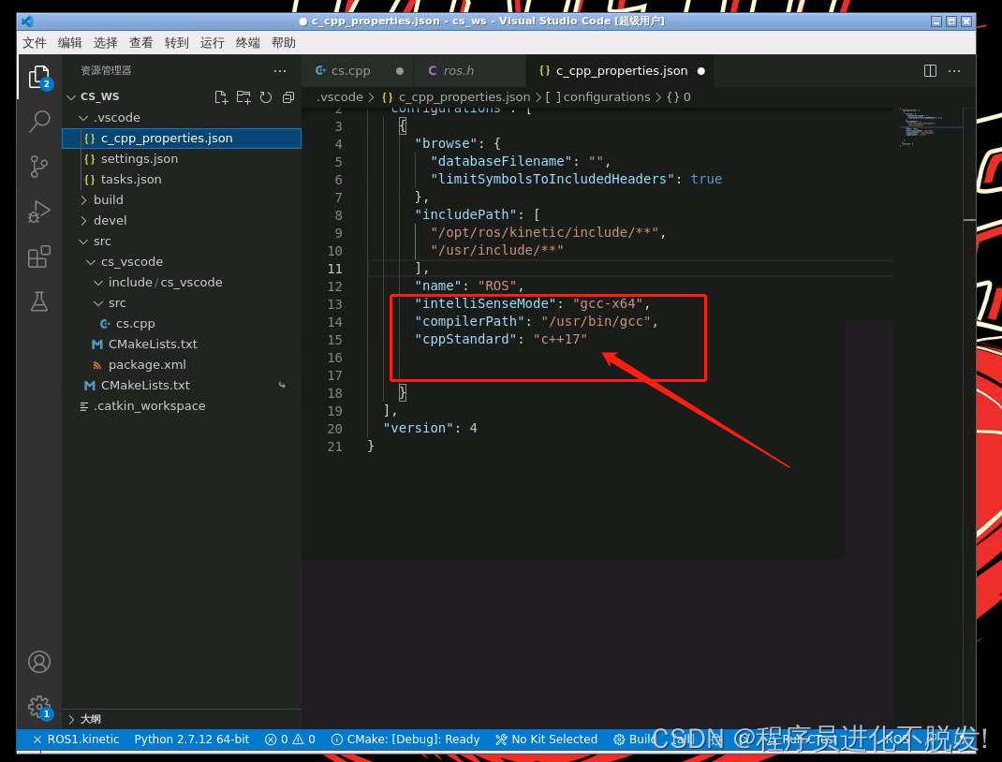Click ROS1.kinetic status bar item

coord(76,739)
